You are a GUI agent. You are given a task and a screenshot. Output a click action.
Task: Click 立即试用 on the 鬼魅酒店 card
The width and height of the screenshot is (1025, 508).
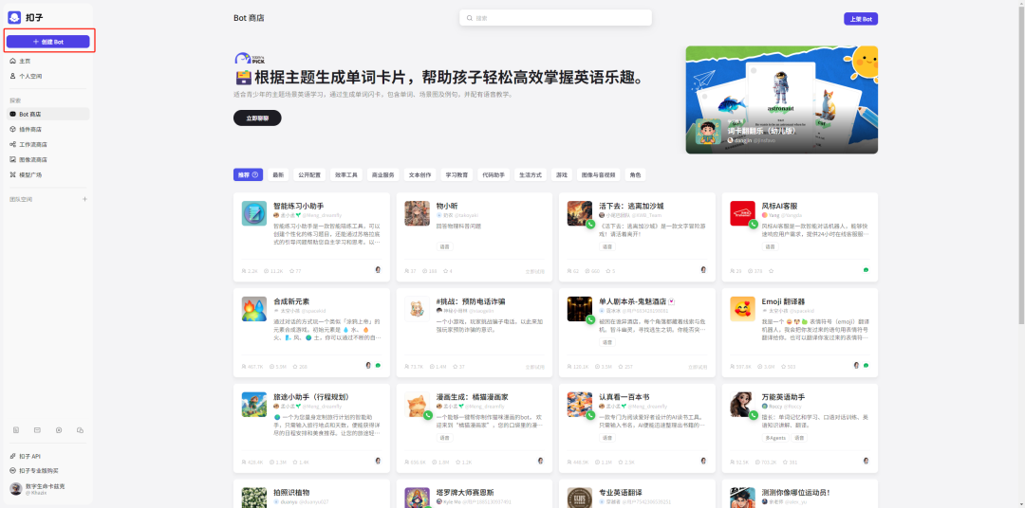[x=698, y=366]
